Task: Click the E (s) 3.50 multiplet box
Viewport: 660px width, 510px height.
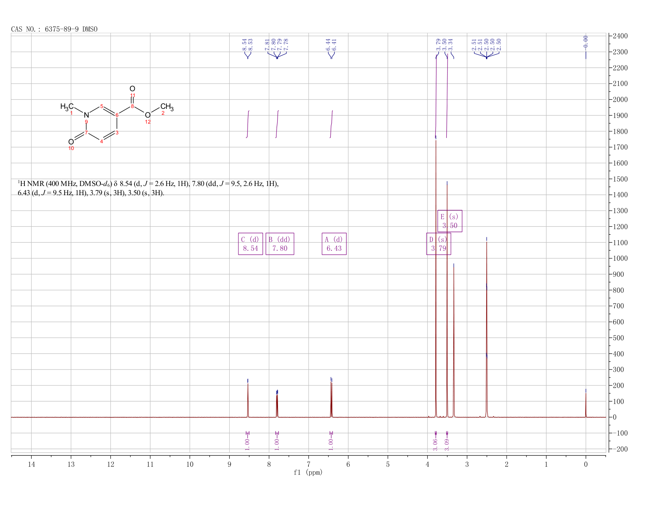Action: coord(450,221)
